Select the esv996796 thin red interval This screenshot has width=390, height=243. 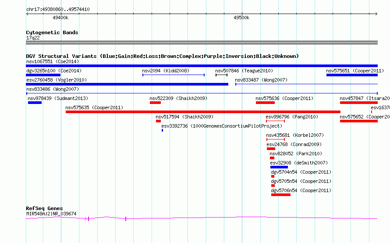pyautogui.click(x=275, y=121)
